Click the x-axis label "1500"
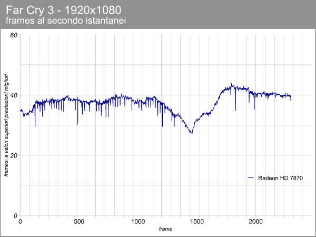 196,222
